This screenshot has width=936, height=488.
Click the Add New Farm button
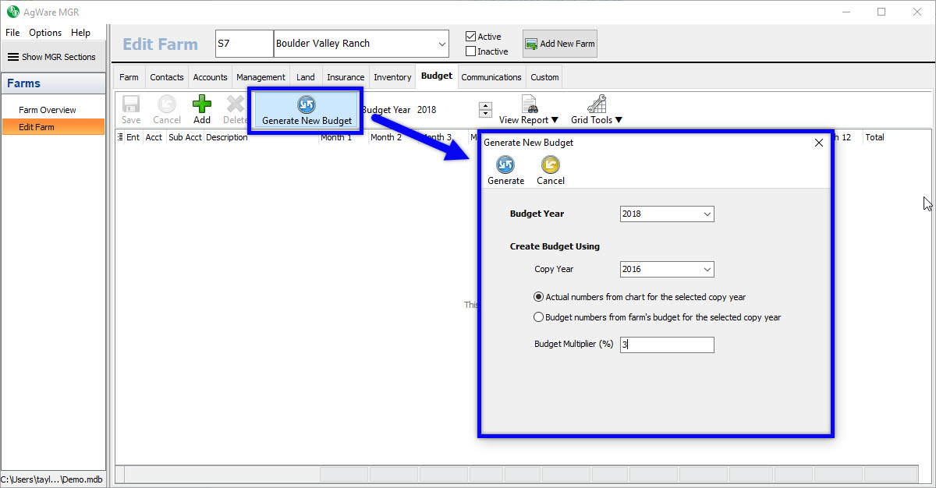(560, 44)
